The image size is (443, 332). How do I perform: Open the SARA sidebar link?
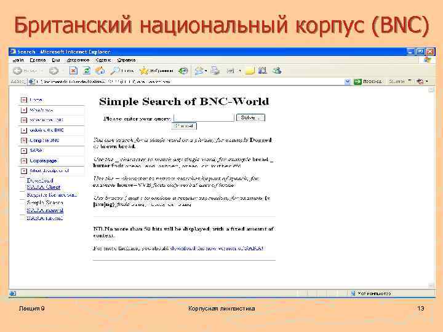37,150
